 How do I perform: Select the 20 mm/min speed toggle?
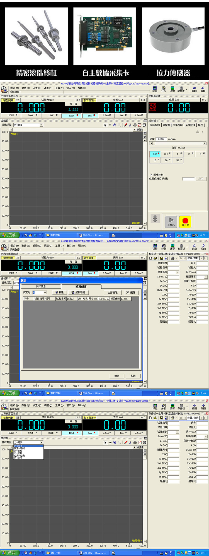point(166,160)
